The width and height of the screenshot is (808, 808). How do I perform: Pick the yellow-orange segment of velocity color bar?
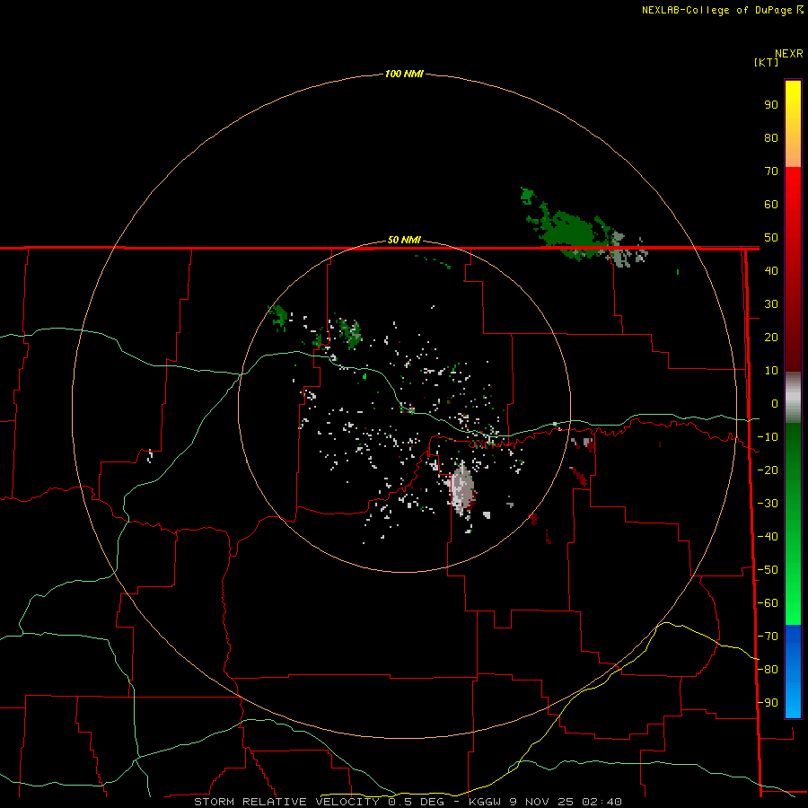[793, 124]
